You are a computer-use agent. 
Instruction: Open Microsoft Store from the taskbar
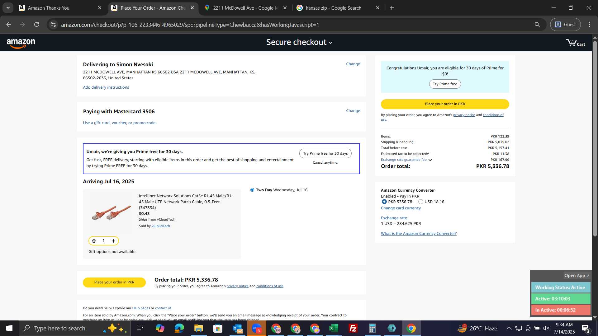tap(218, 328)
